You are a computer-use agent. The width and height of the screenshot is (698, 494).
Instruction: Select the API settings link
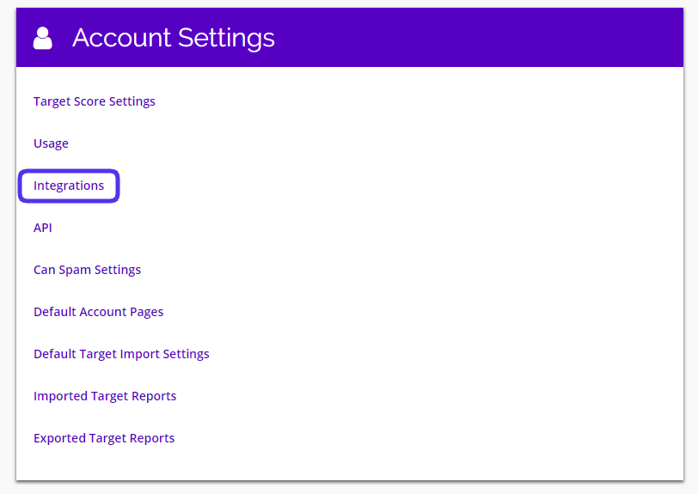[x=43, y=228]
